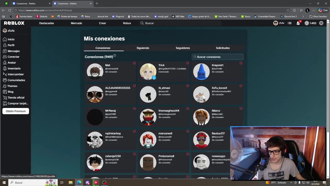Remove thomasghezzi44 connection minus icon
The height and width of the screenshot is (186, 330).
point(188,109)
